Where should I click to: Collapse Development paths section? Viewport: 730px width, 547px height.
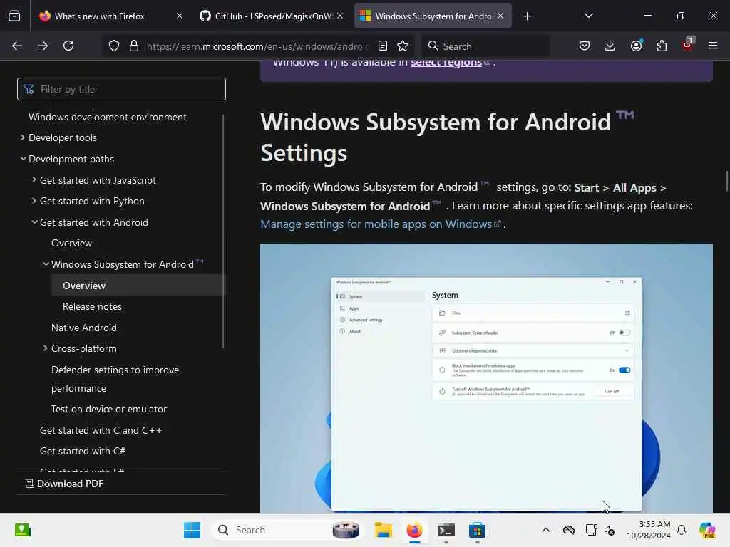point(23,159)
